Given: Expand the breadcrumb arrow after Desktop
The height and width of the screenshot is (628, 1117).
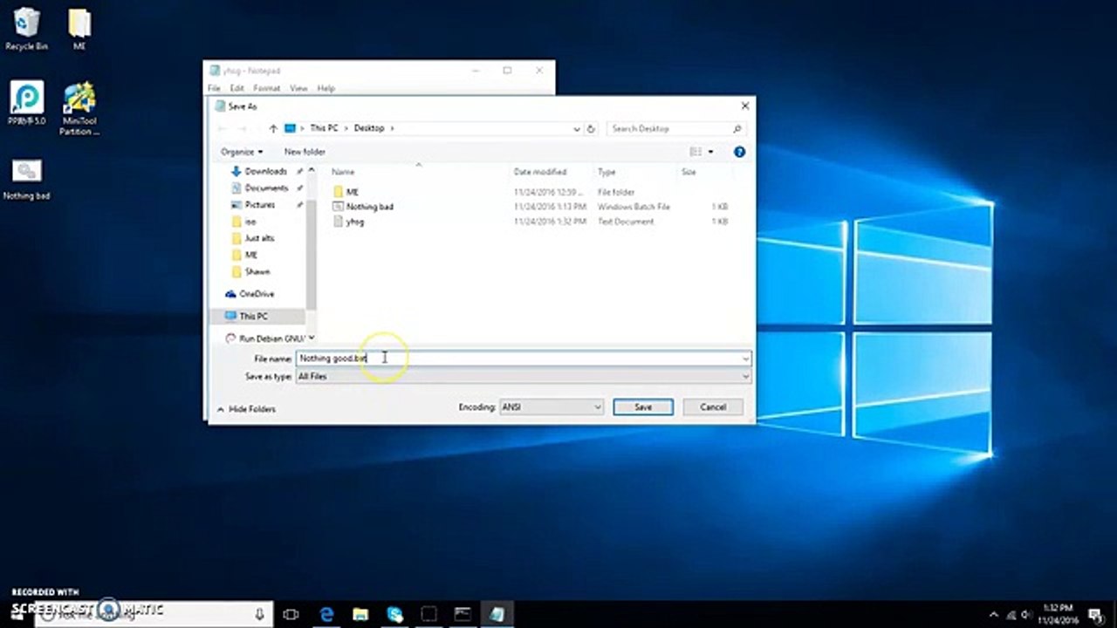Looking at the screenshot, I should 392,128.
